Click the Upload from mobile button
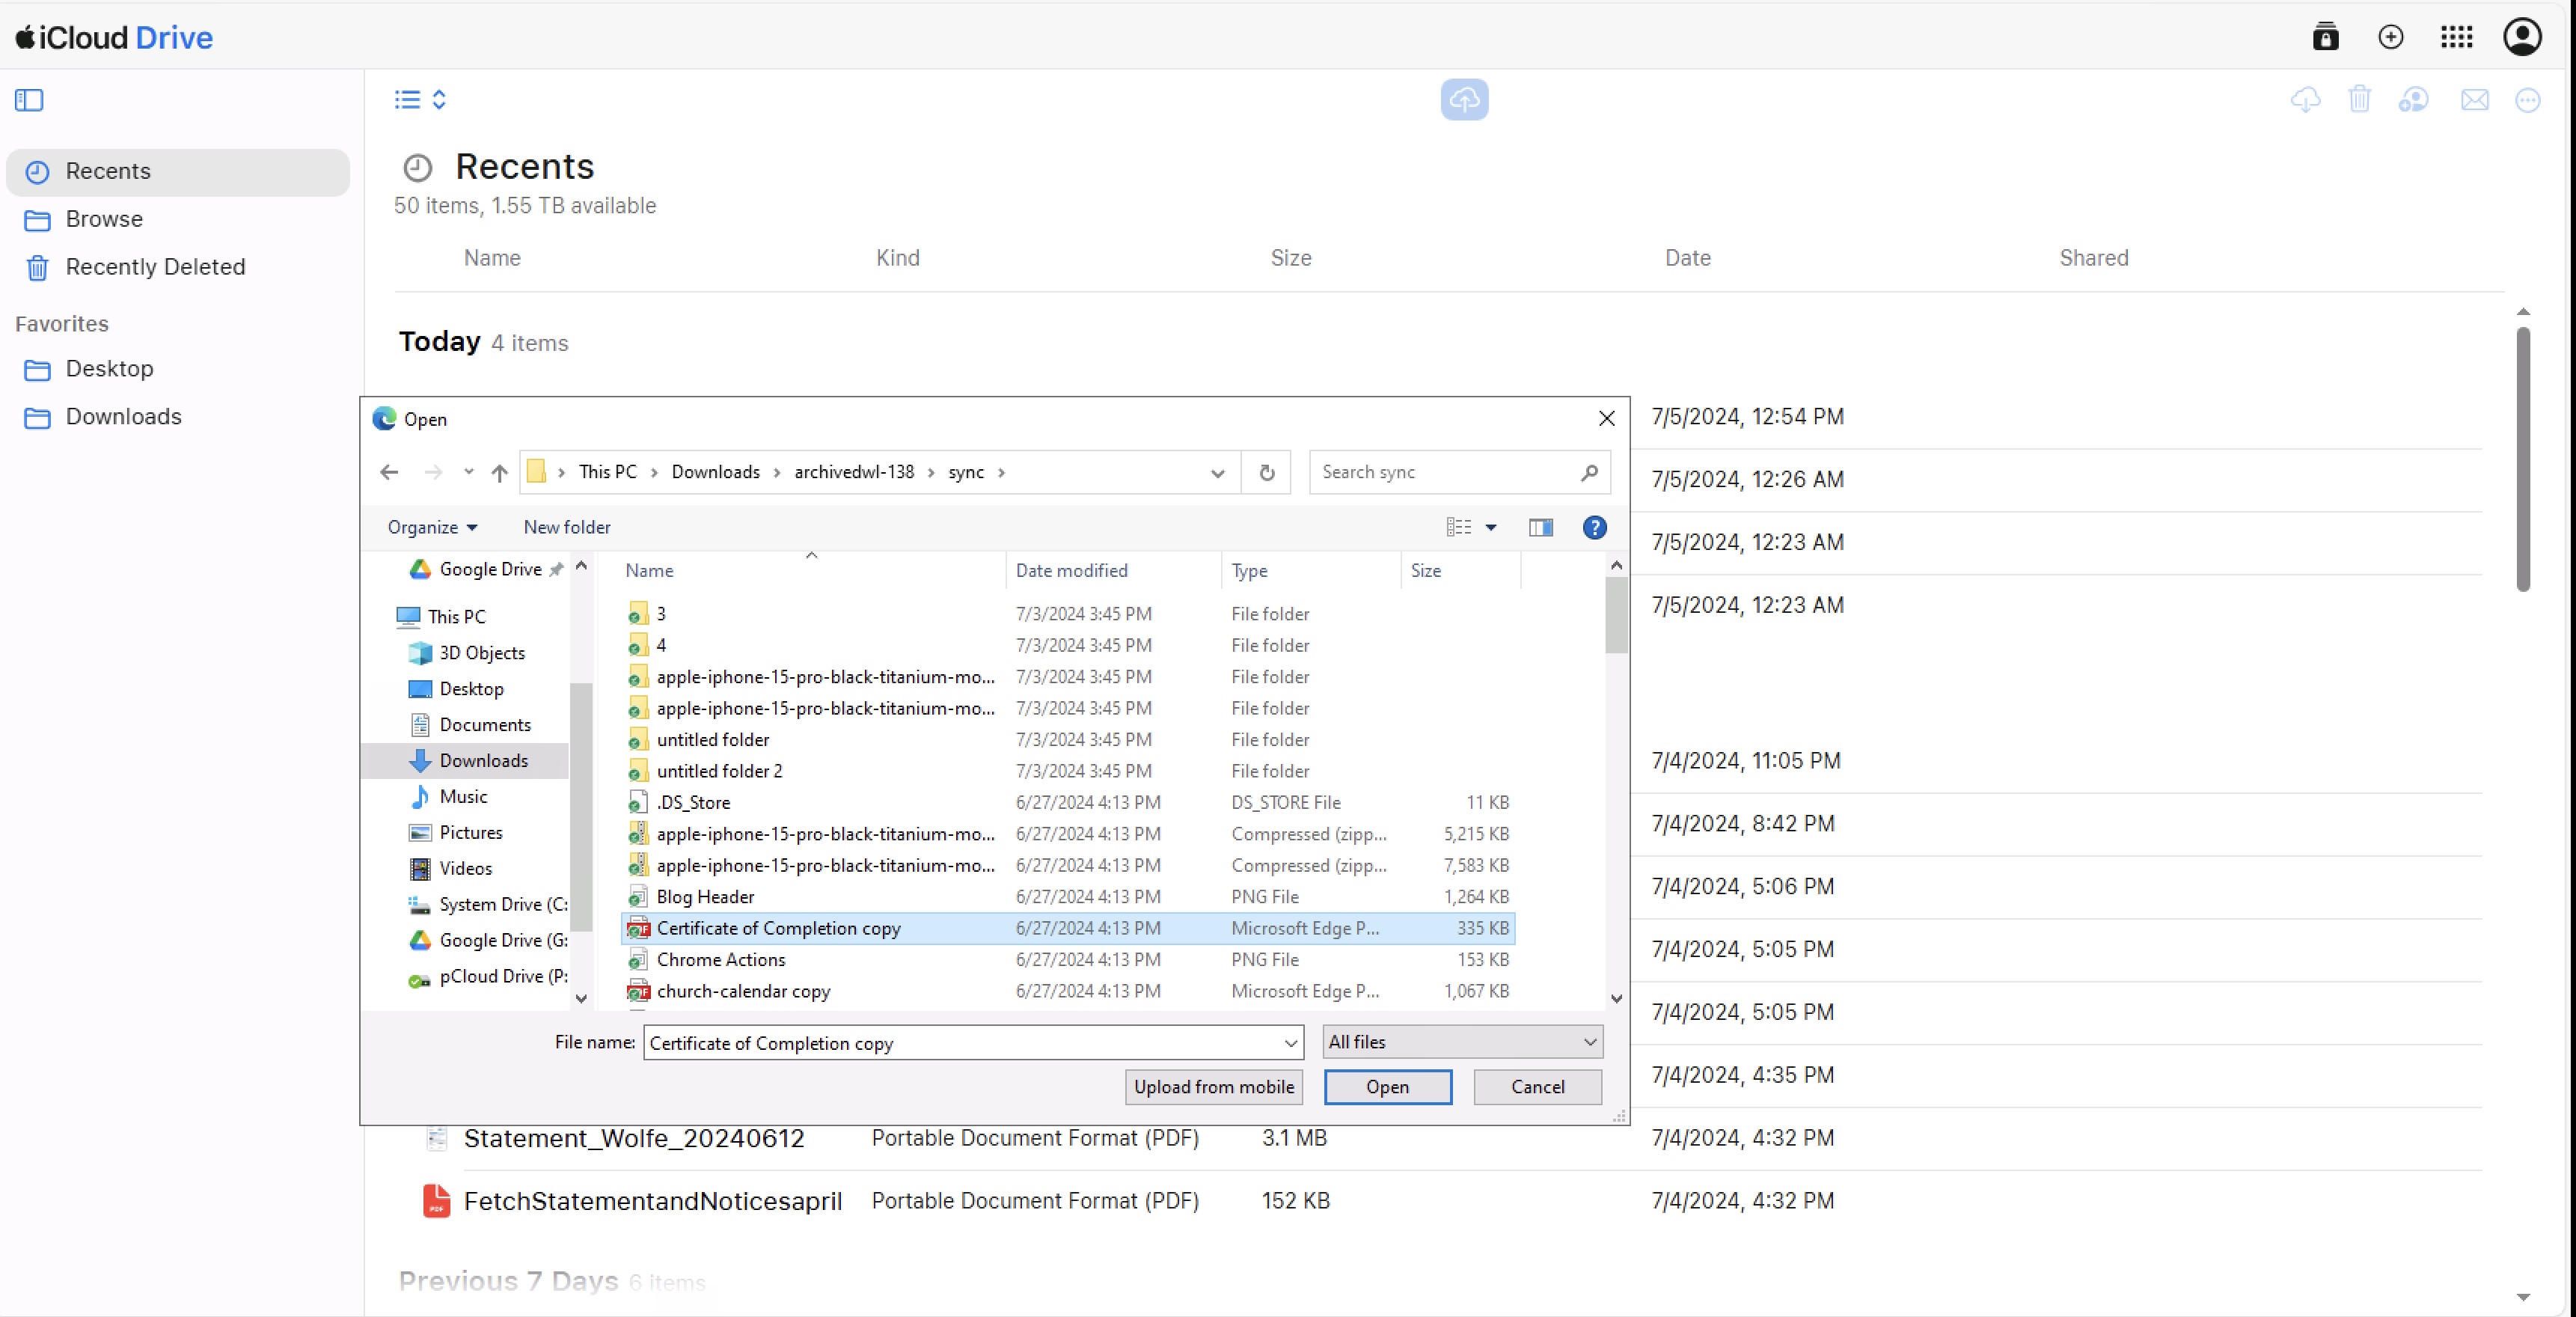2576x1317 pixels. (x=1213, y=1087)
